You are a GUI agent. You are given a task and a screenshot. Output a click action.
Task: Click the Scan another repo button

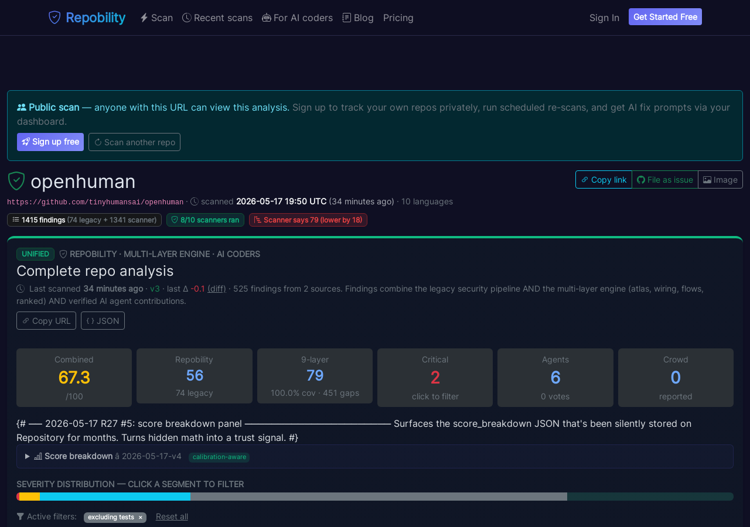tap(134, 142)
